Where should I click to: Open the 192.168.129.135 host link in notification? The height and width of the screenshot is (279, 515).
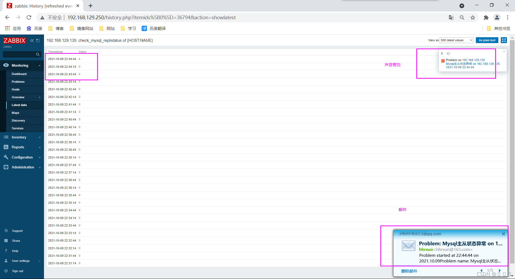pos(474,60)
